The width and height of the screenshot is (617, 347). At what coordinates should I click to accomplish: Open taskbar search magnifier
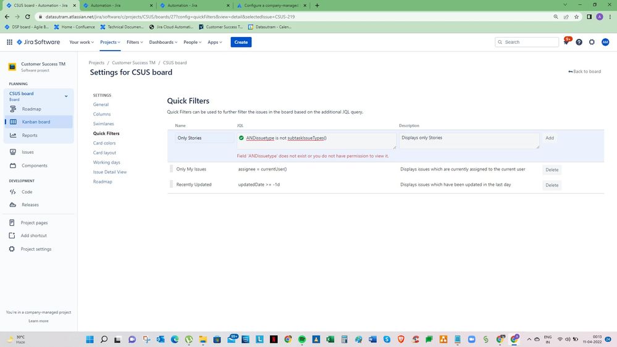coord(104,339)
